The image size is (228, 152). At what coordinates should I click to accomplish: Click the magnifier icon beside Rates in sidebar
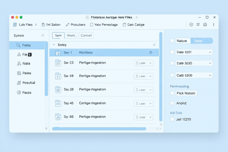click(x=18, y=45)
